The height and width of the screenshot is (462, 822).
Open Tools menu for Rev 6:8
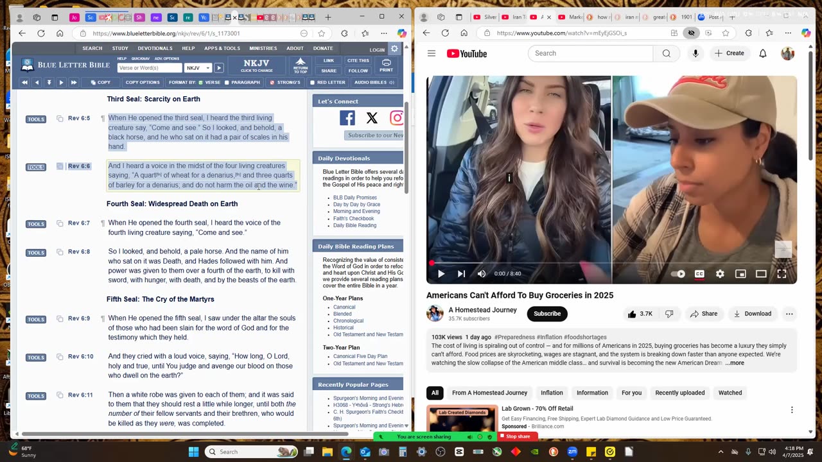(x=36, y=253)
